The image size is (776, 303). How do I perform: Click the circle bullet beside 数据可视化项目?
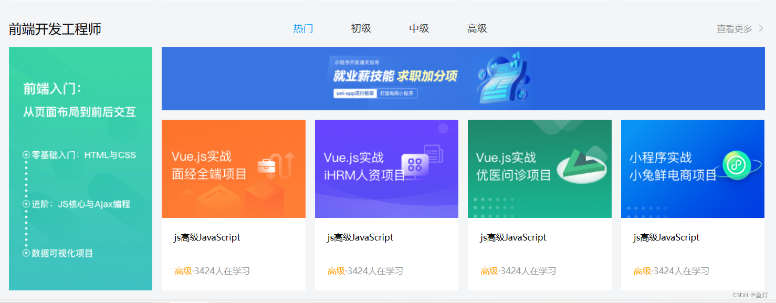26,253
